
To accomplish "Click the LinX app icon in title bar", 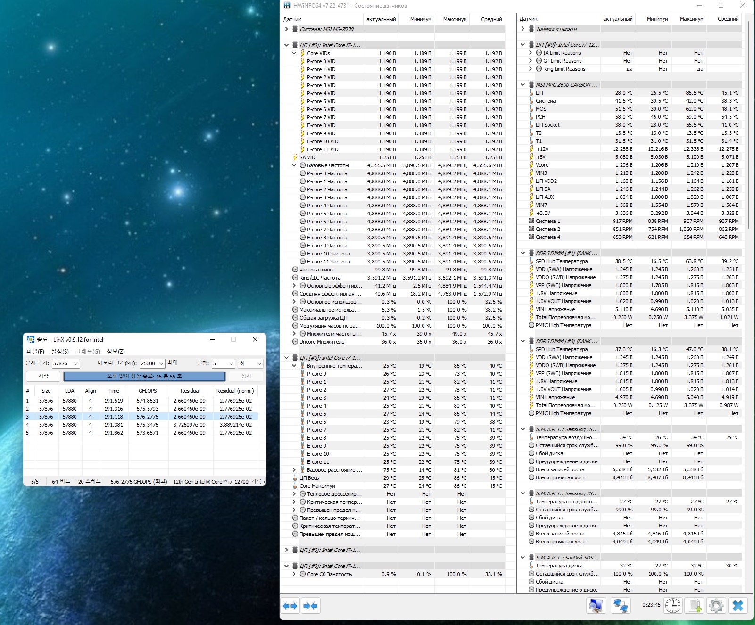I will (x=31, y=339).
